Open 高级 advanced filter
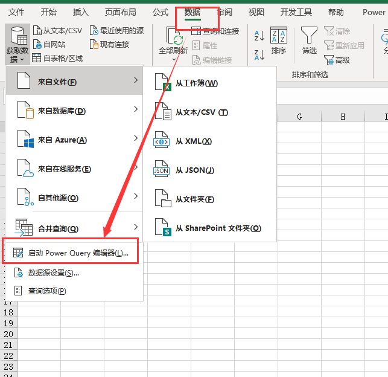The image size is (388, 377). click(337, 60)
